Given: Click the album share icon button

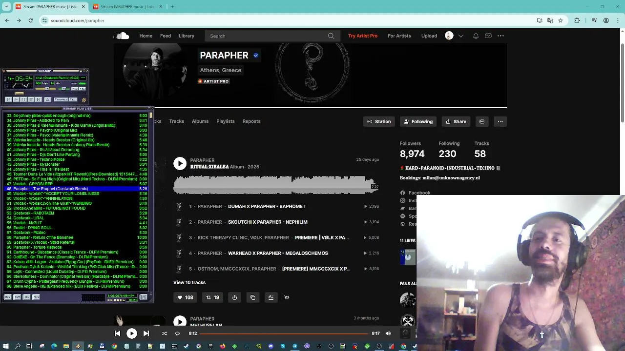Looking at the screenshot, I should [x=234, y=297].
